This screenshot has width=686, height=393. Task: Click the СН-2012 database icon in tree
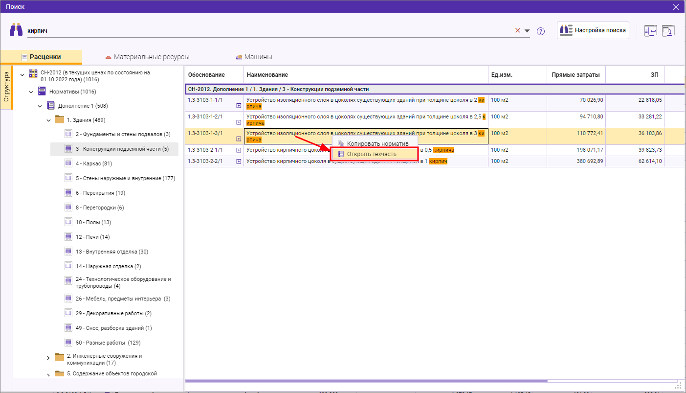33,73
